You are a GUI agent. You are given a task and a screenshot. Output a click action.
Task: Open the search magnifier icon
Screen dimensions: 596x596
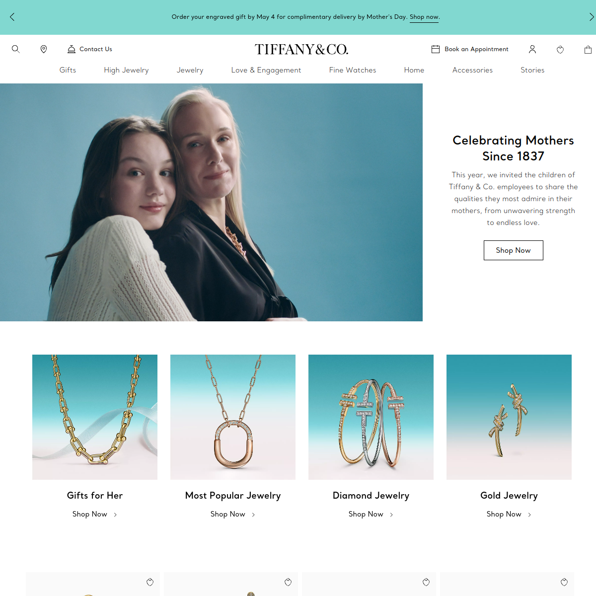click(16, 49)
